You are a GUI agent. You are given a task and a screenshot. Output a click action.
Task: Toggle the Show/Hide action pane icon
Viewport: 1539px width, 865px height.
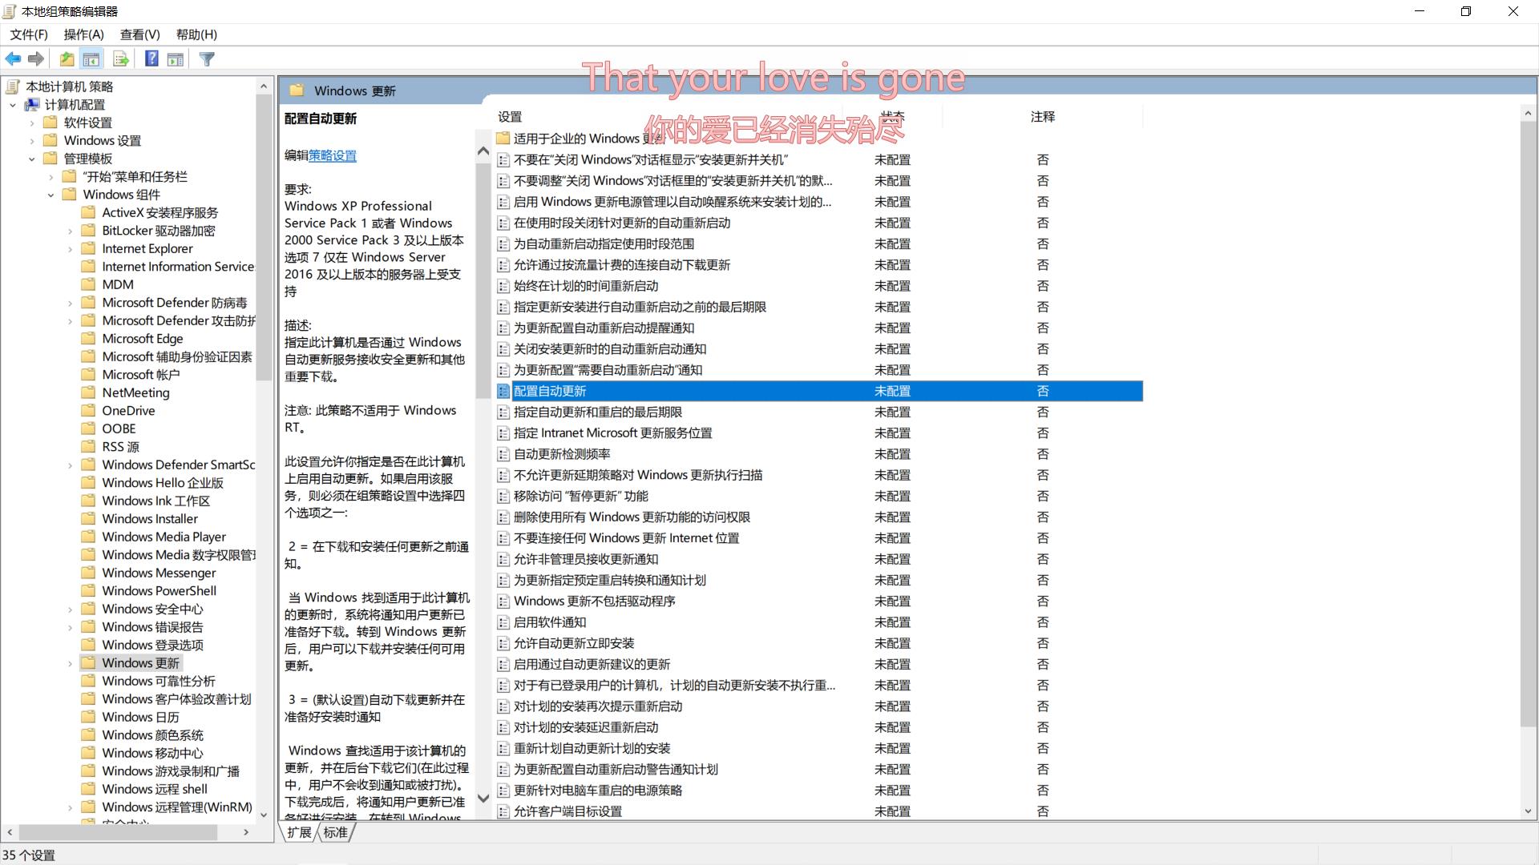click(x=176, y=59)
